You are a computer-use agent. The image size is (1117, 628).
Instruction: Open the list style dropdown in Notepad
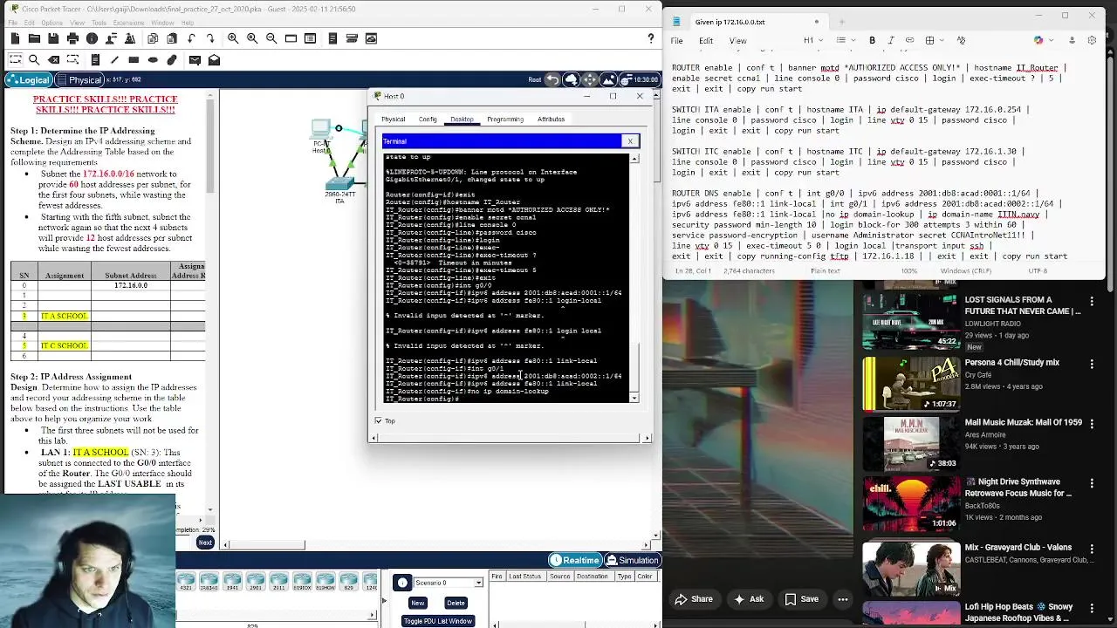pos(845,40)
